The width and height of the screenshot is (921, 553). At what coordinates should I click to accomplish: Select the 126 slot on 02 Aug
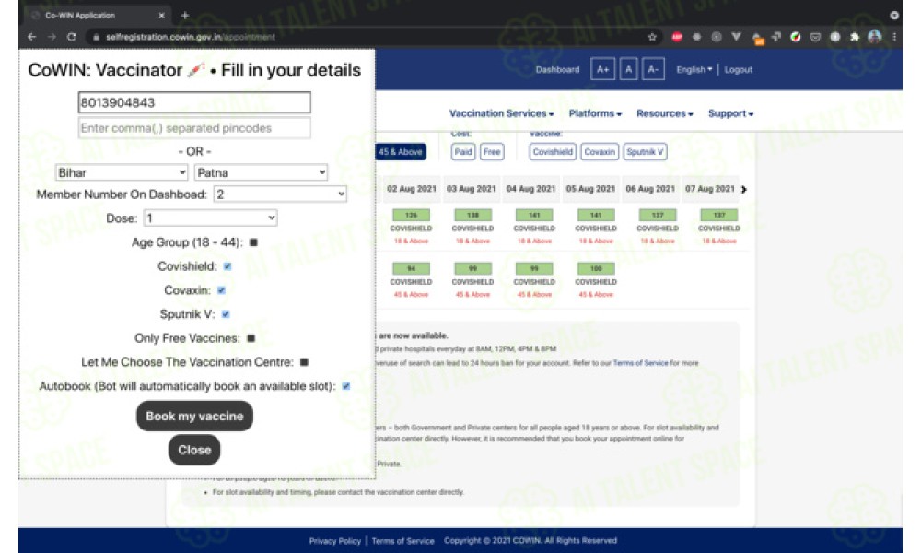click(x=411, y=215)
